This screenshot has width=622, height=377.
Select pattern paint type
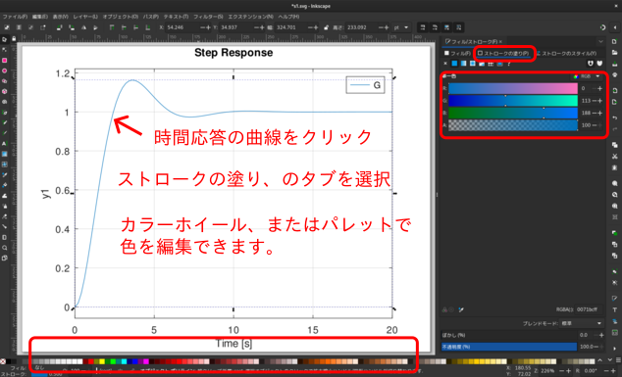[x=491, y=64]
